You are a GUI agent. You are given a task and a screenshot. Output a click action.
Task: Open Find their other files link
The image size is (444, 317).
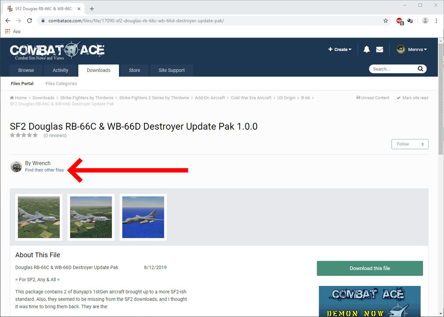point(44,170)
